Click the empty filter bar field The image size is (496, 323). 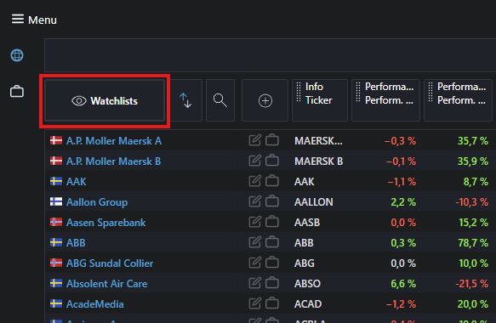tap(271, 55)
